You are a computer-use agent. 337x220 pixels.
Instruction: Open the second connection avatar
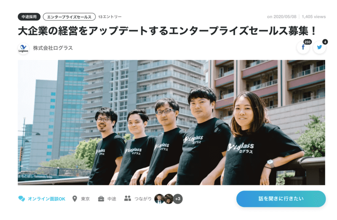click(x=168, y=199)
